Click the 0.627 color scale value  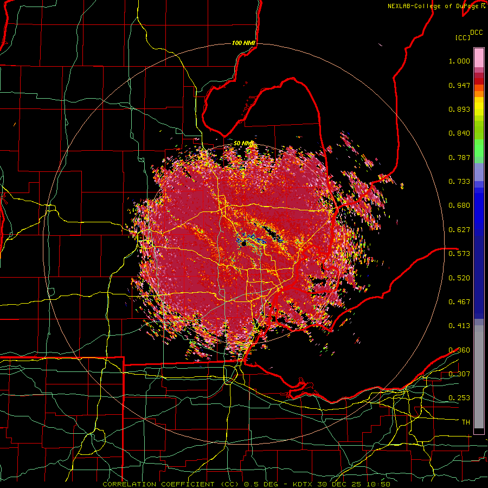coord(459,230)
